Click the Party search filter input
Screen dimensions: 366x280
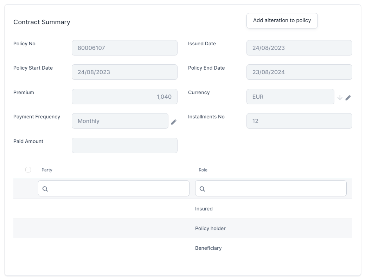(118, 189)
